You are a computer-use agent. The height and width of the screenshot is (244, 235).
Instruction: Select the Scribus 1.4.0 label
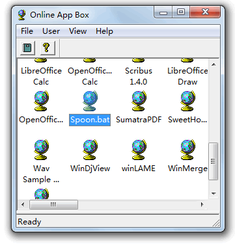[139, 76]
